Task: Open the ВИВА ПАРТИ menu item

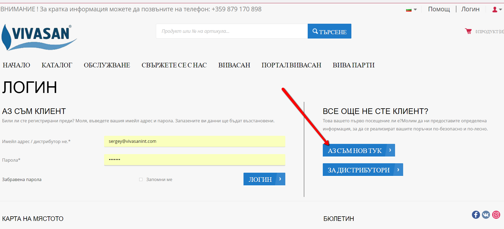Action: 354,65
